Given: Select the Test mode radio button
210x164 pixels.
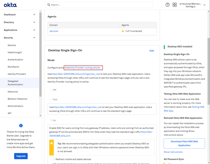Looking at the screenshot, I should click(x=51, y=99).
